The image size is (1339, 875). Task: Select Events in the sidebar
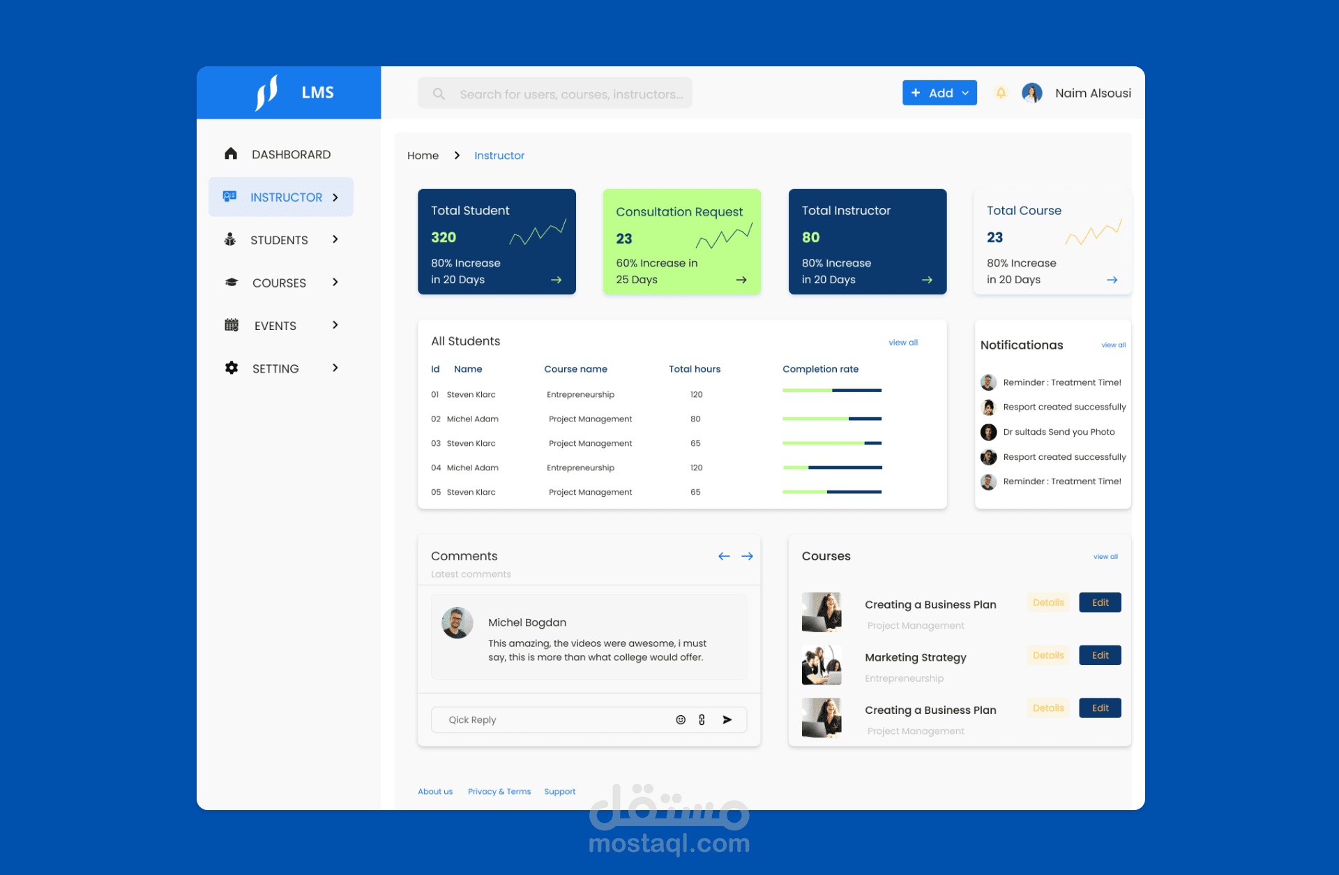pyautogui.click(x=275, y=326)
